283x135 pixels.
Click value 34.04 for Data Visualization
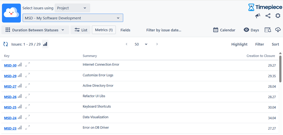click(272, 118)
